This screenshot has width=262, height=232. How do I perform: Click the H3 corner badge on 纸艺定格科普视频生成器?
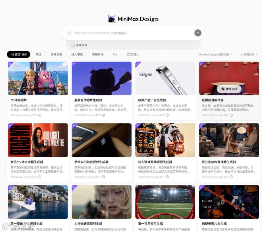(x=201, y=126)
